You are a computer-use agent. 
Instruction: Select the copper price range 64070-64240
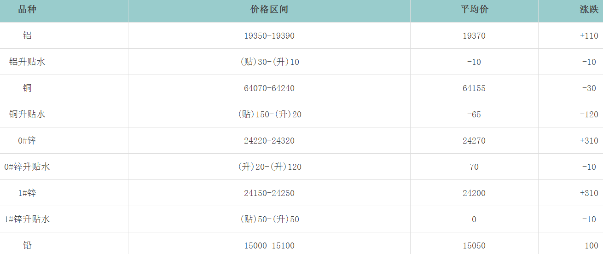(269, 88)
